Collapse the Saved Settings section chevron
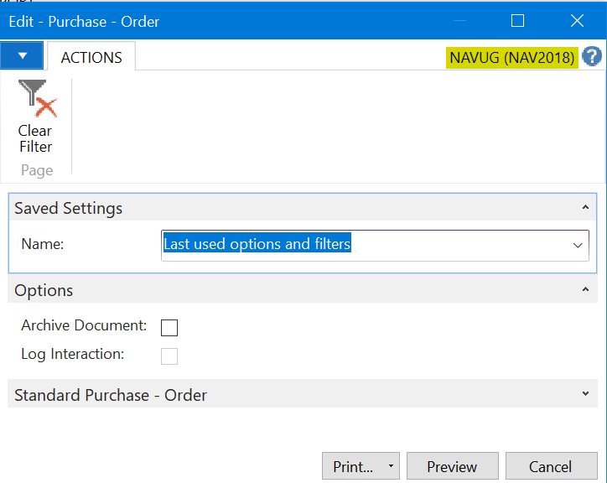Screen dimensions: 607x483 (x=584, y=207)
